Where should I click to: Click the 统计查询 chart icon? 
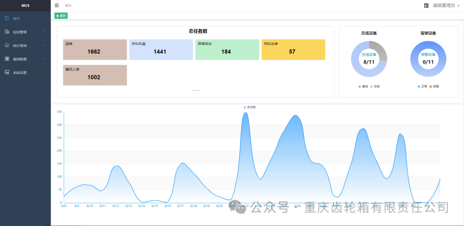coord(7,45)
